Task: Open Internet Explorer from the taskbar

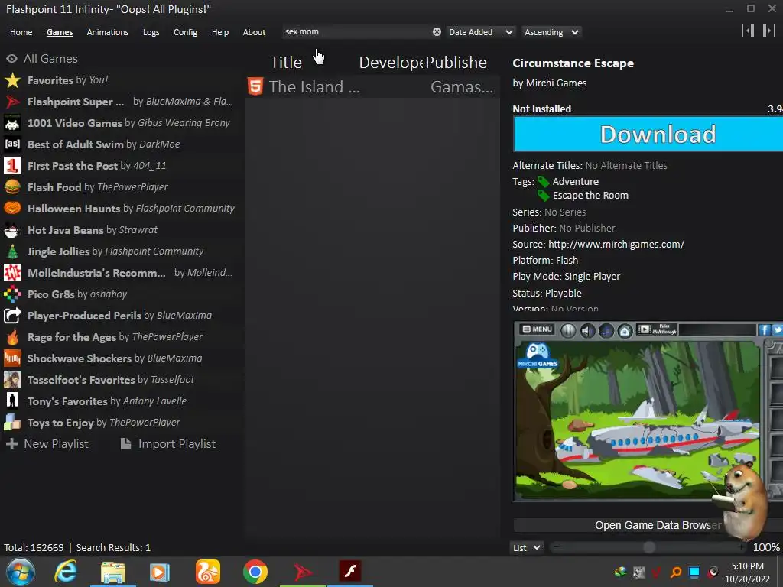Action: pos(66,572)
